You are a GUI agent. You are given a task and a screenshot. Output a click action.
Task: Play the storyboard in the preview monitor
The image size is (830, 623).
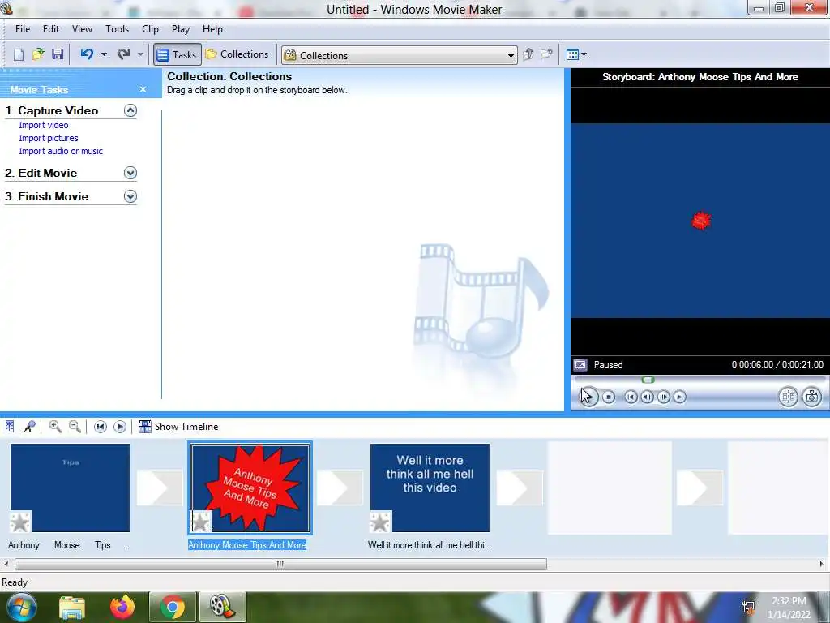point(588,396)
